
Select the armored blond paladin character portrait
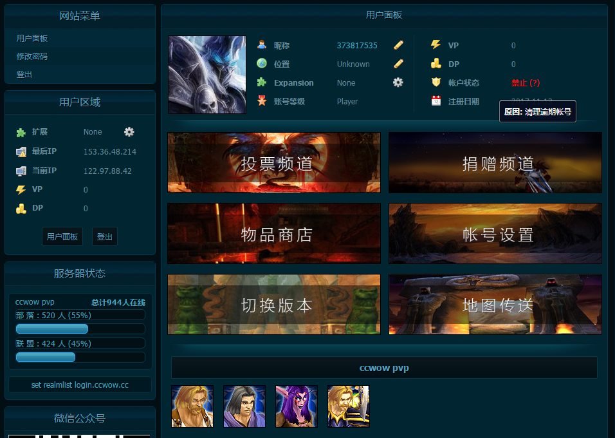349,406
